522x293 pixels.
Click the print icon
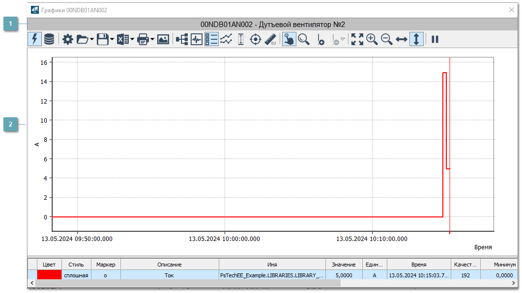click(143, 40)
